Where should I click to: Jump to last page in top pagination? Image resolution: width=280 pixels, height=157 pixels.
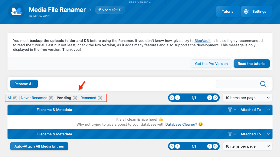(215, 98)
